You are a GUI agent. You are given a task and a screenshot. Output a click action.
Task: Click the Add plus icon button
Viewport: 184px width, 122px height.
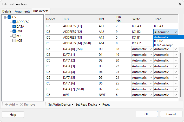point(6,105)
